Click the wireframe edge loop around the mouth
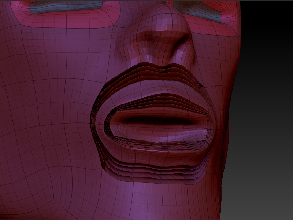 (x=103, y=103)
